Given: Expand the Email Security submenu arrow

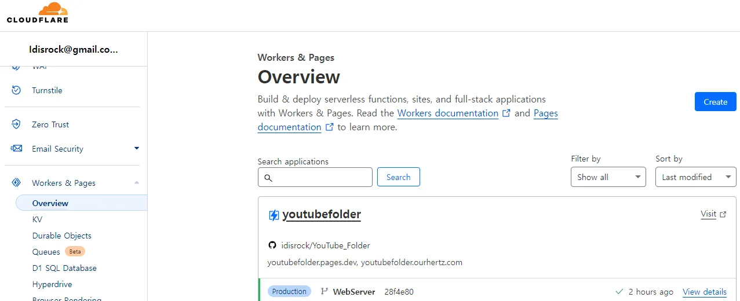Looking at the screenshot, I should click(x=137, y=148).
